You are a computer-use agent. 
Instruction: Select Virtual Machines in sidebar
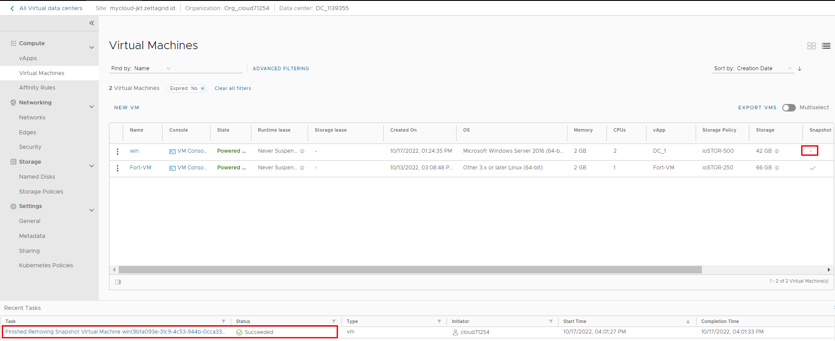[x=42, y=73]
